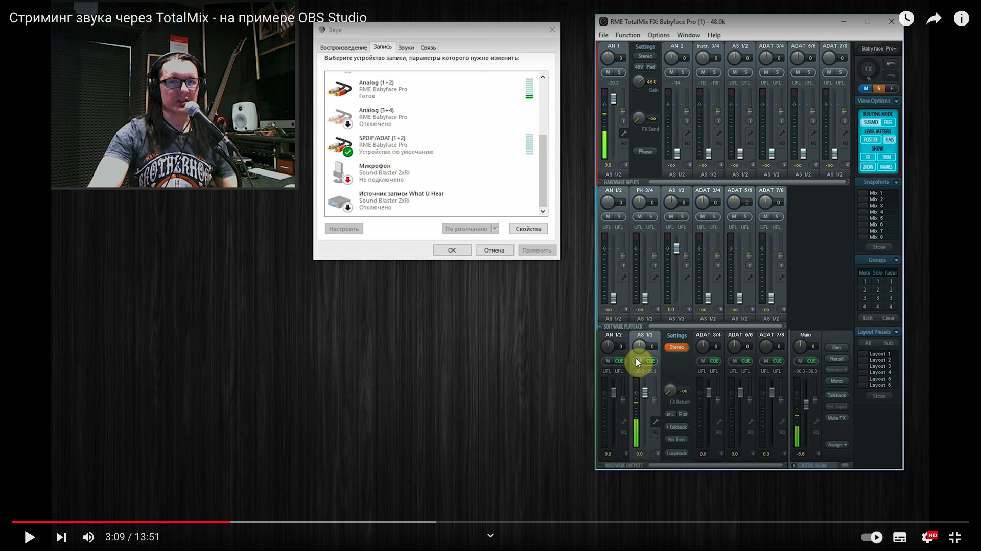The height and width of the screenshot is (551, 981).
Task: Toggle video subtitles icon
Action: tap(900, 537)
